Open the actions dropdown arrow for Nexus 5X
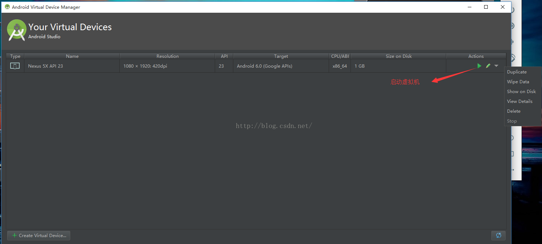This screenshot has height=244, width=542. (x=496, y=66)
